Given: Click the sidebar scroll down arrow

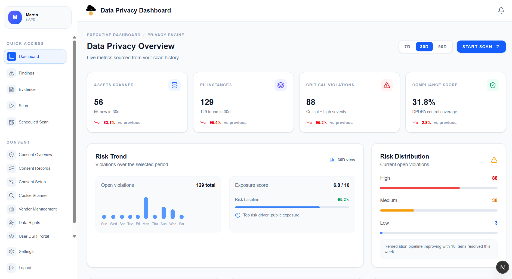Looking at the screenshot, I should [74, 236].
